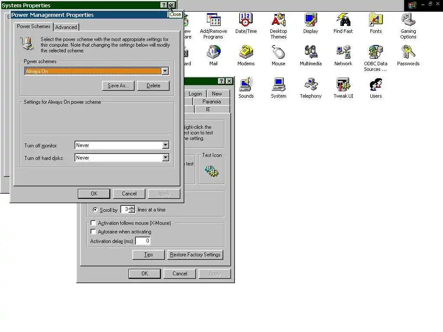This screenshot has width=443, height=332.
Task: Close the Tweak UI dialog window
Action: (x=229, y=81)
